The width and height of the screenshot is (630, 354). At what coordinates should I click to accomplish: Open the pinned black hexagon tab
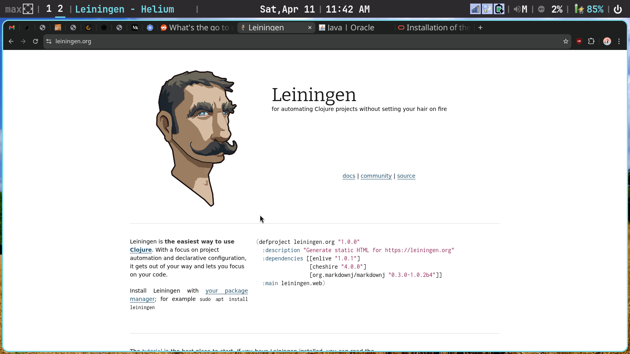104,28
